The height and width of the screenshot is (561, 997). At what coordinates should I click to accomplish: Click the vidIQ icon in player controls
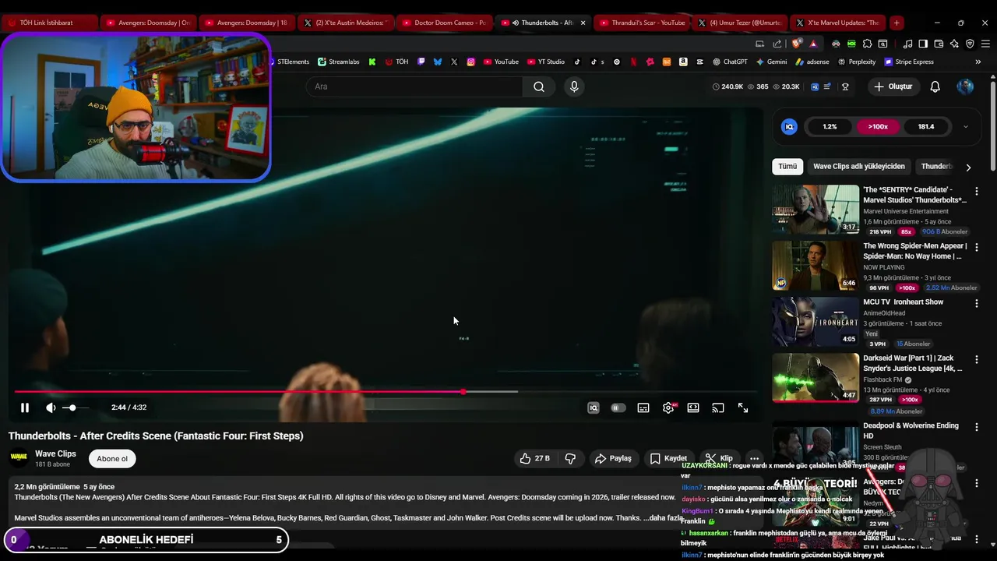point(594,408)
